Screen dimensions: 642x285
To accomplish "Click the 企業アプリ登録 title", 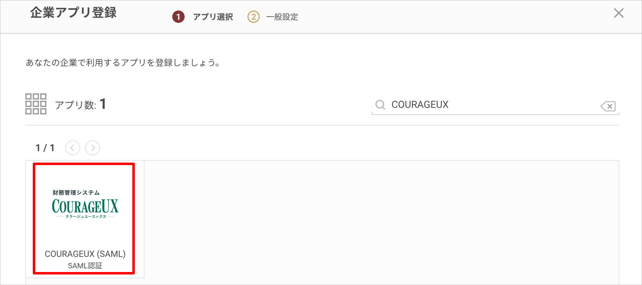I will coord(73,13).
